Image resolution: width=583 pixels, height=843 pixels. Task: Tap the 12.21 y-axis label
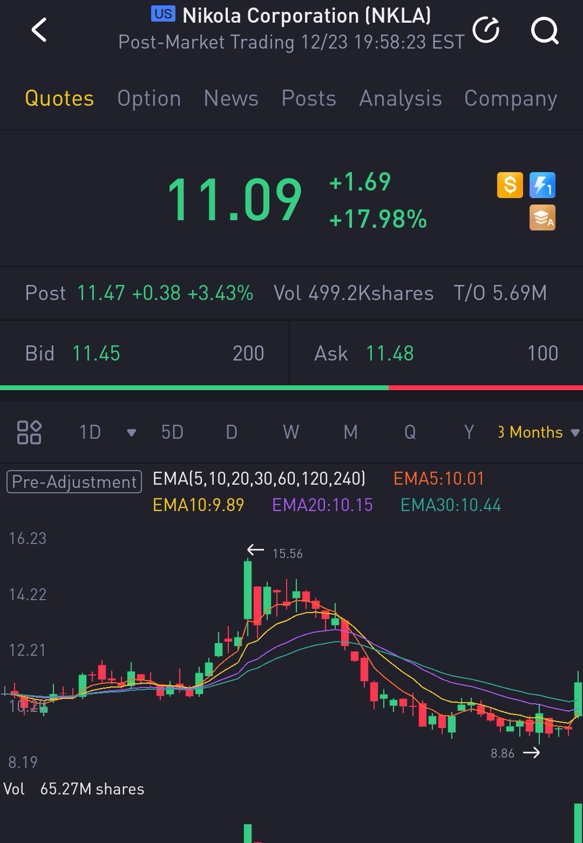tap(28, 650)
